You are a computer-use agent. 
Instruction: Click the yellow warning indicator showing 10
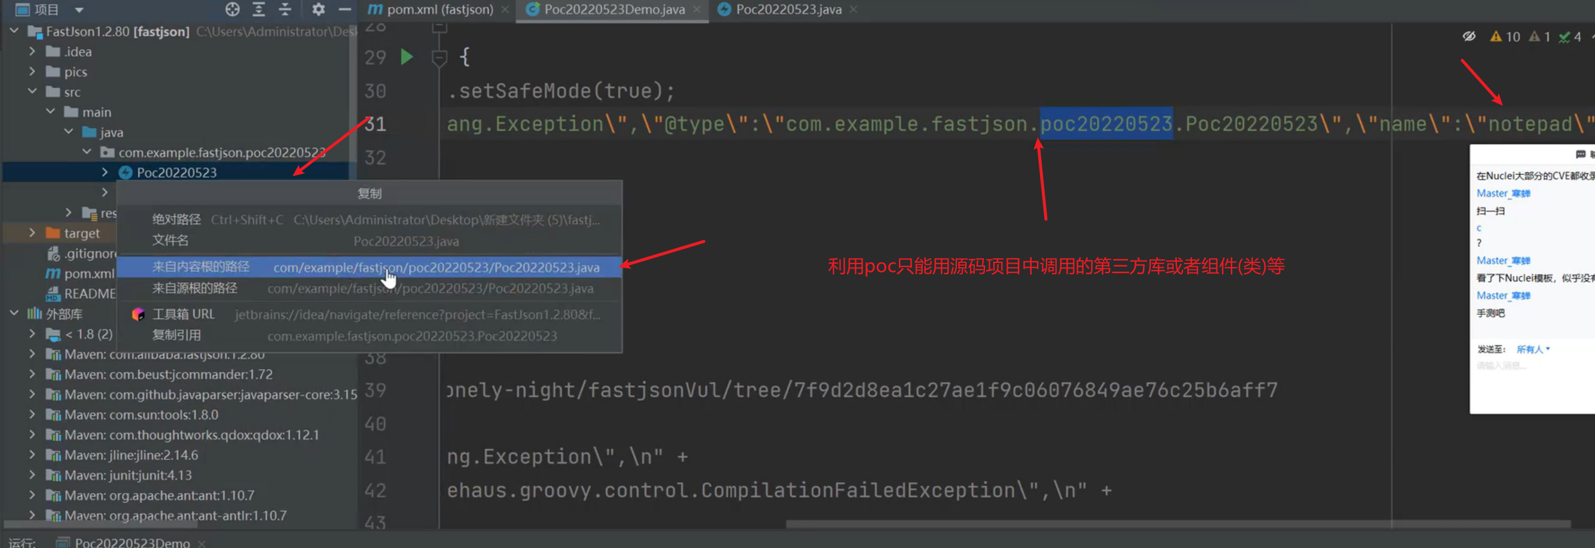pos(1505,37)
